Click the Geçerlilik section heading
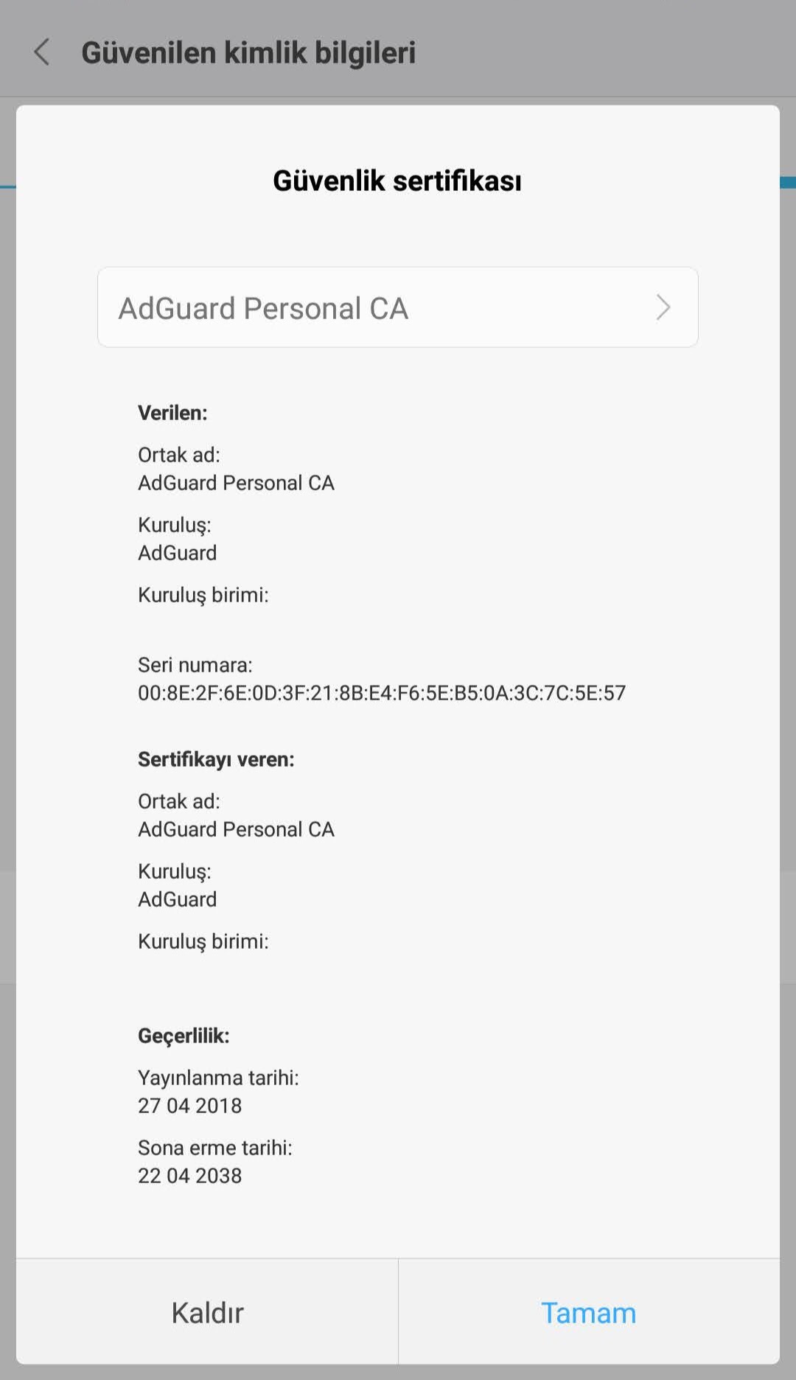 pyautogui.click(x=184, y=1036)
